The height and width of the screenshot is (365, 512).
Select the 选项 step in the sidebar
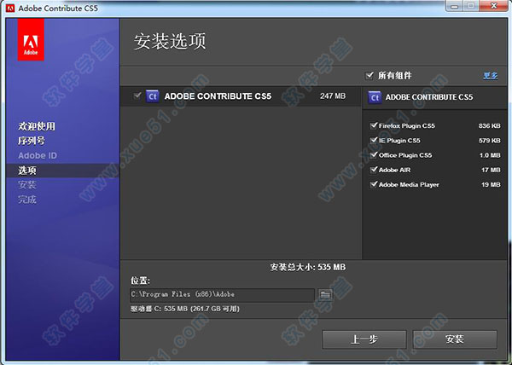27,171
